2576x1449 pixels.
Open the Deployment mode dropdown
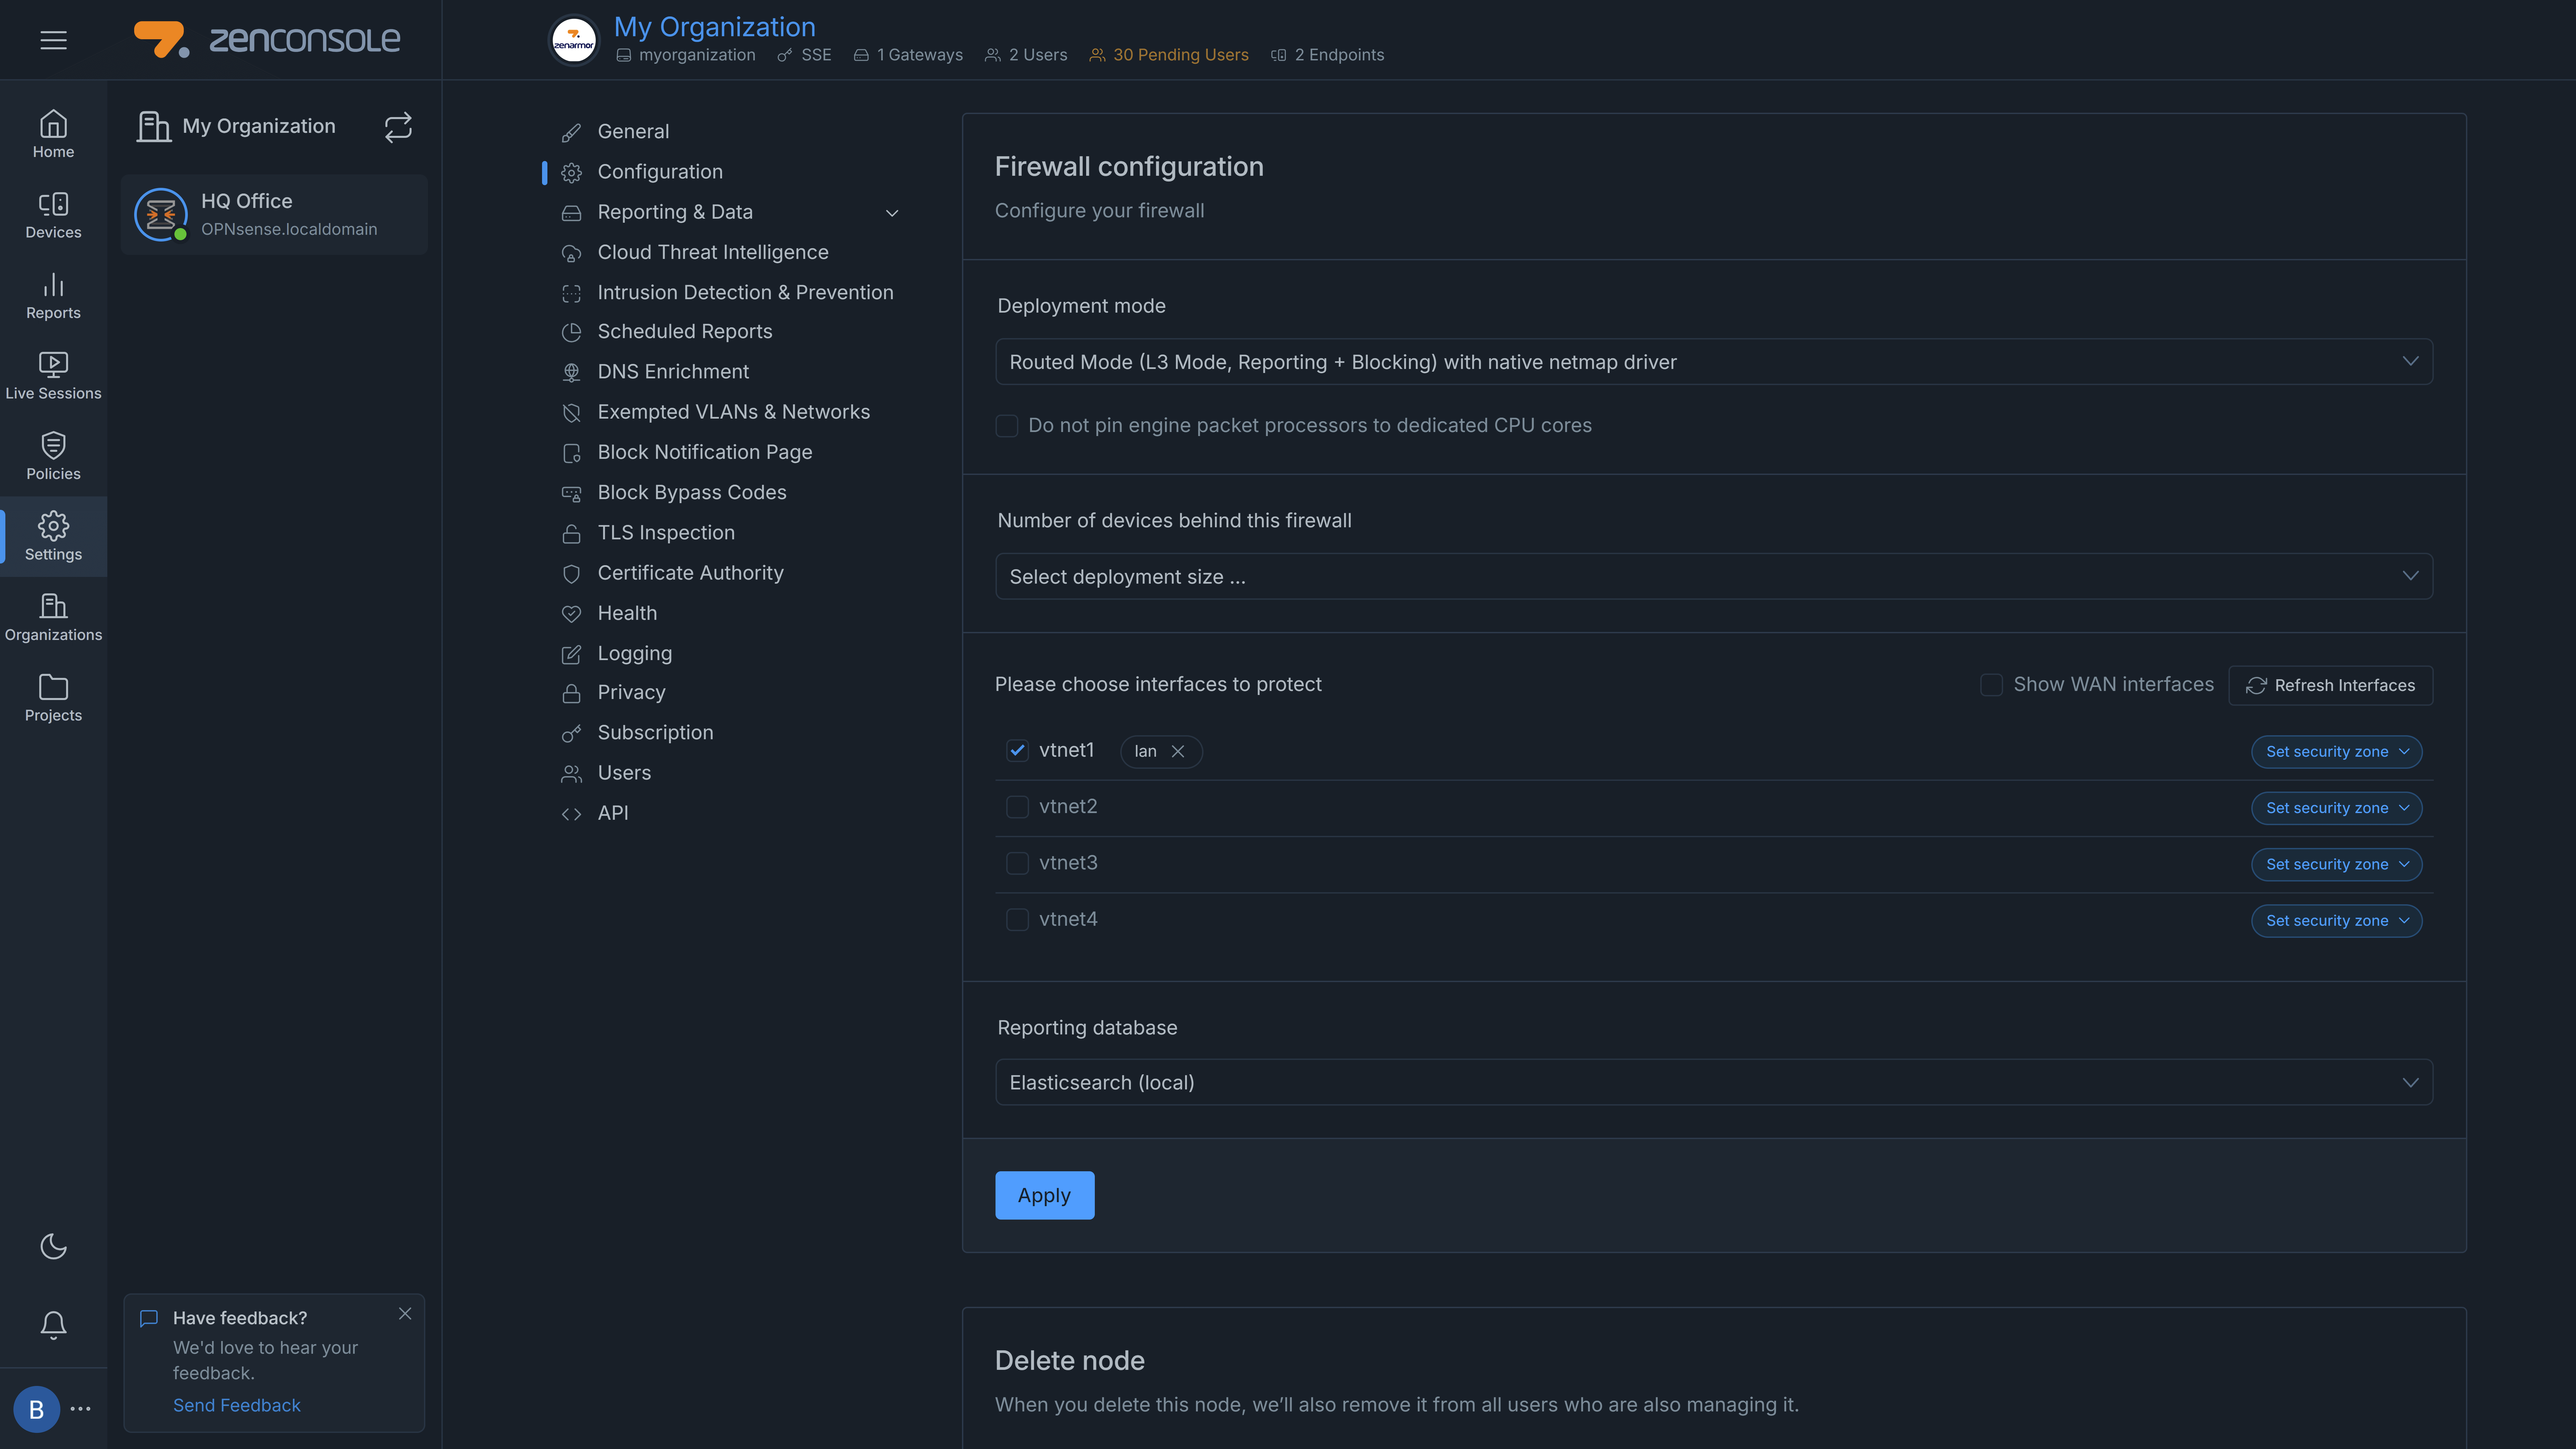pyautogui.click(x=1714, y=362)
